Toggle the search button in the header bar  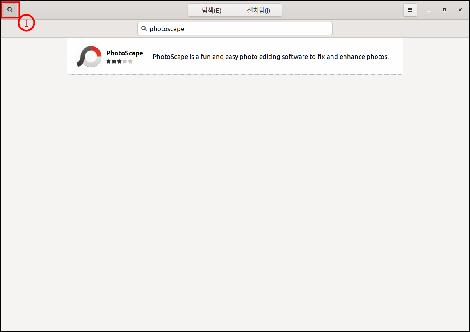[x=10, y=10]
